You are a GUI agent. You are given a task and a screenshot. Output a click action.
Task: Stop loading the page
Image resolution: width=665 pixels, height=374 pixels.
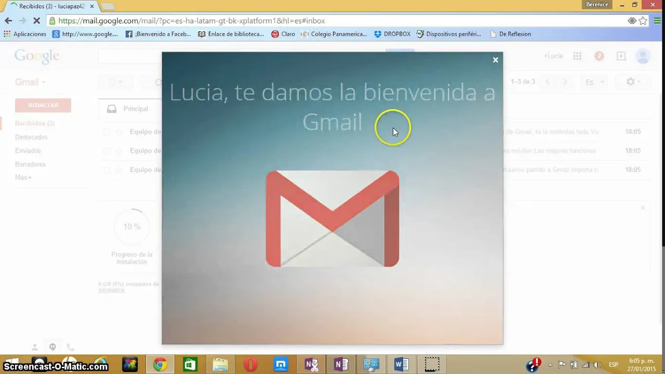36,21
